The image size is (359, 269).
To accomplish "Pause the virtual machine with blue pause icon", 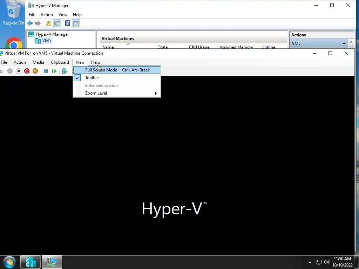I will pyautogui.click(x=46, y=71).
